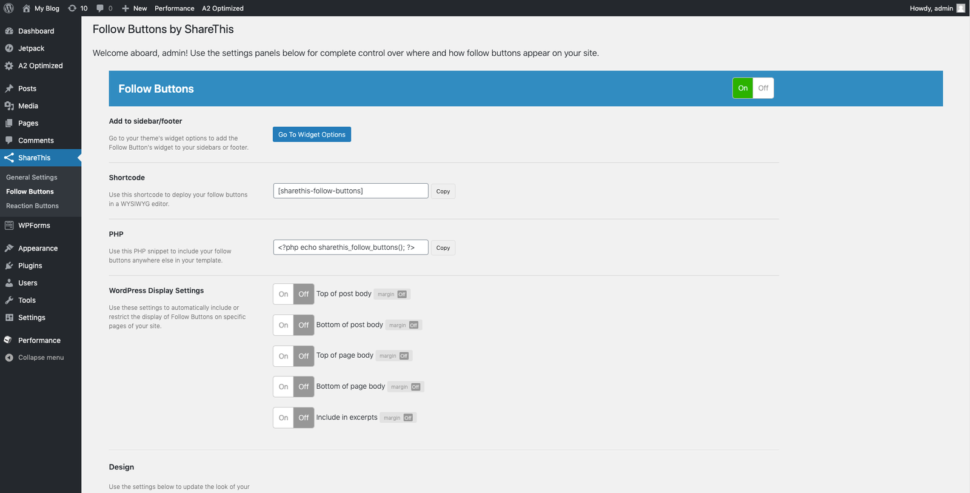This screenshot has width=970, height=493.
Task: Click the WPForms sidebar icon
Action: 9,225
